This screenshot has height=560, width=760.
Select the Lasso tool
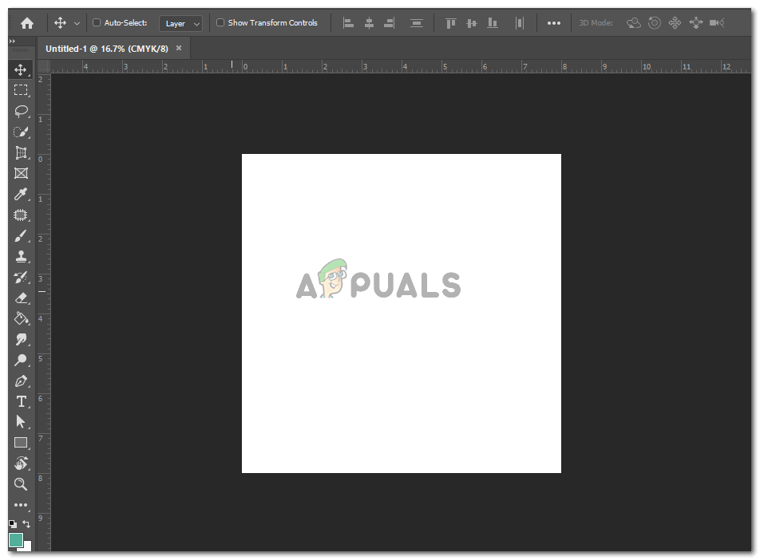tap(21, 111)
